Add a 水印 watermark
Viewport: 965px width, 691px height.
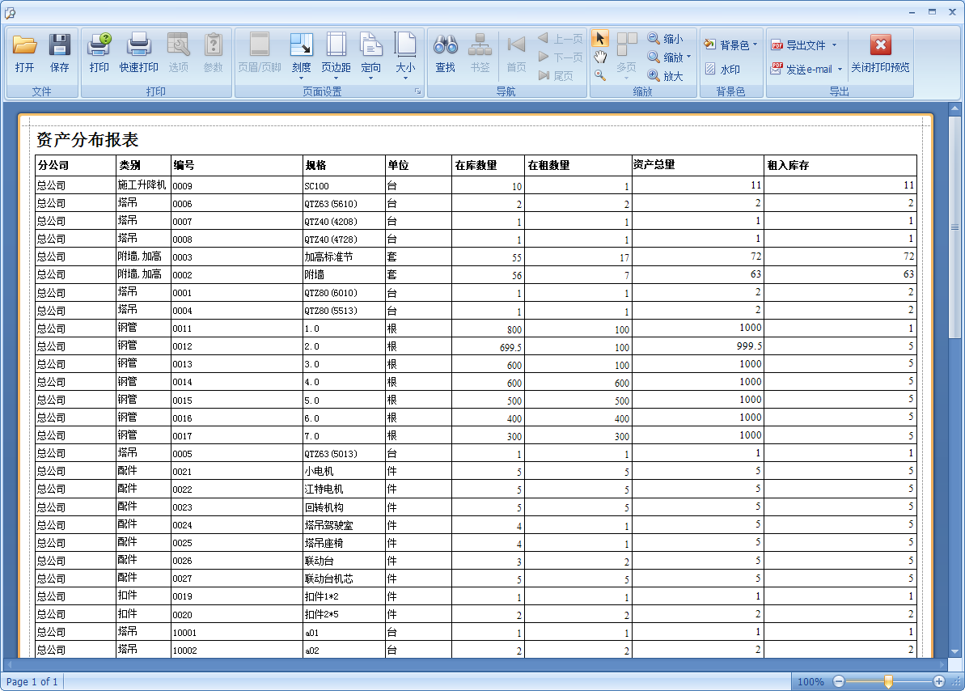click(x=722, y=70)
